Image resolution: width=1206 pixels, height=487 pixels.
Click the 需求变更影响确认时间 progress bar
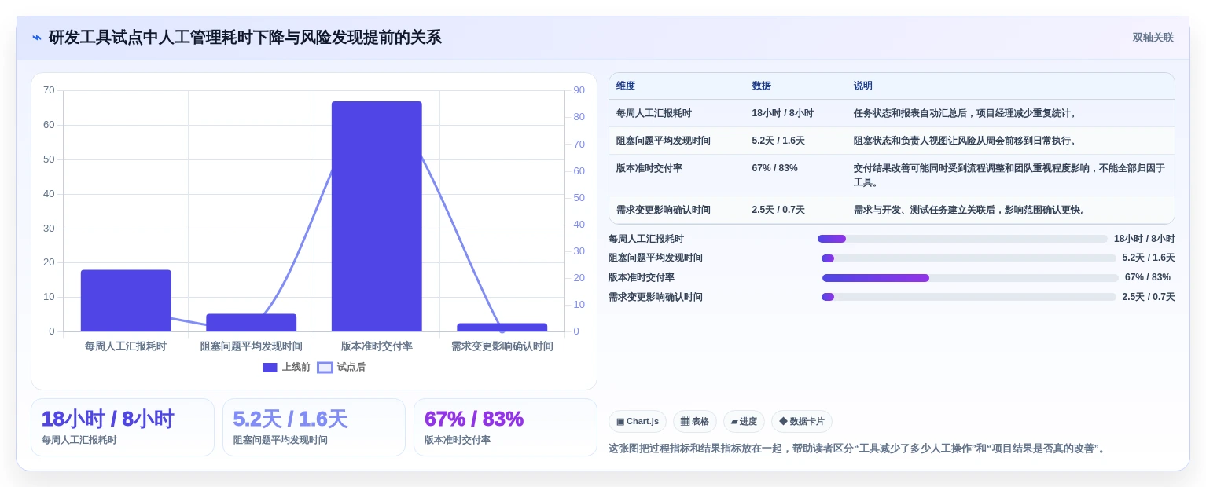(x=969, y=297)
